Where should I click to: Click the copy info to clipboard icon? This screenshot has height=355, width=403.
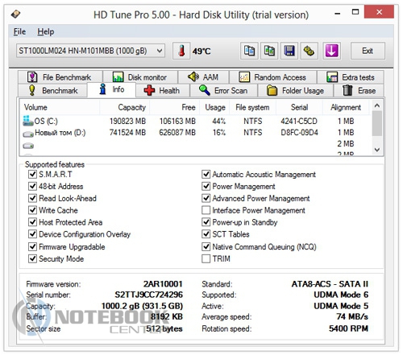(249, 51)
